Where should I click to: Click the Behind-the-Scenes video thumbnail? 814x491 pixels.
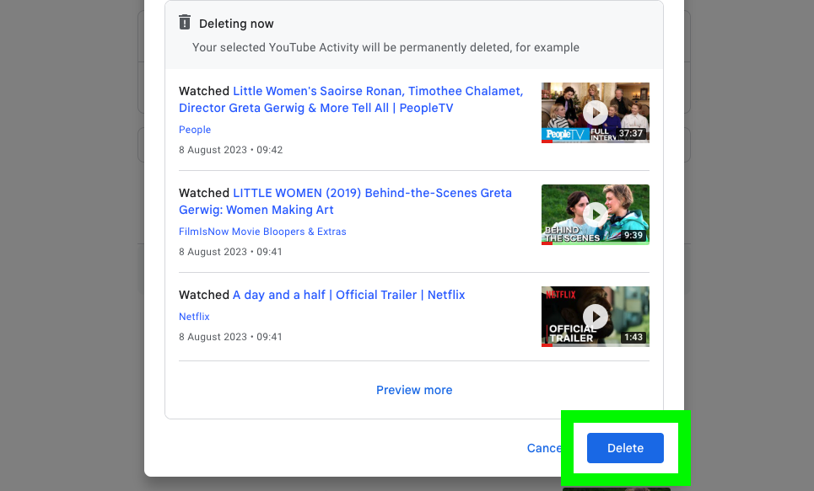[595, 214]
